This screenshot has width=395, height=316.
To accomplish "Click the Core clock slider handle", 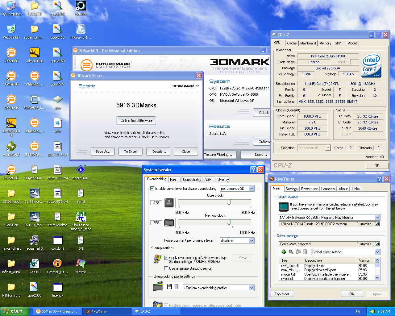I will 229,202.
